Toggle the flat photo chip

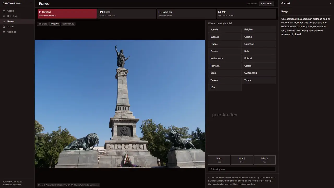point(43,24)
